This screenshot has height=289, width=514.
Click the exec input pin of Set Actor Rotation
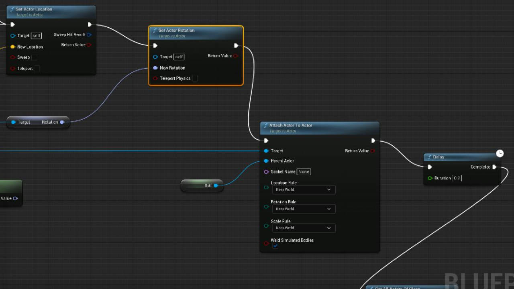(x=155, y=46)
